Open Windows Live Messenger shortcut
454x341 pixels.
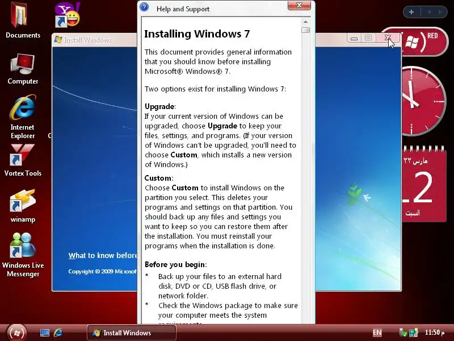click(23, 255)
